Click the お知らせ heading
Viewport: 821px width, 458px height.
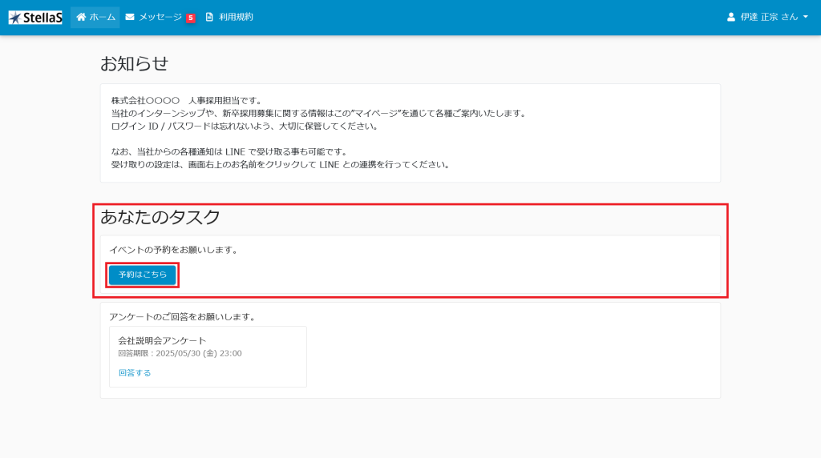[134, 63]
